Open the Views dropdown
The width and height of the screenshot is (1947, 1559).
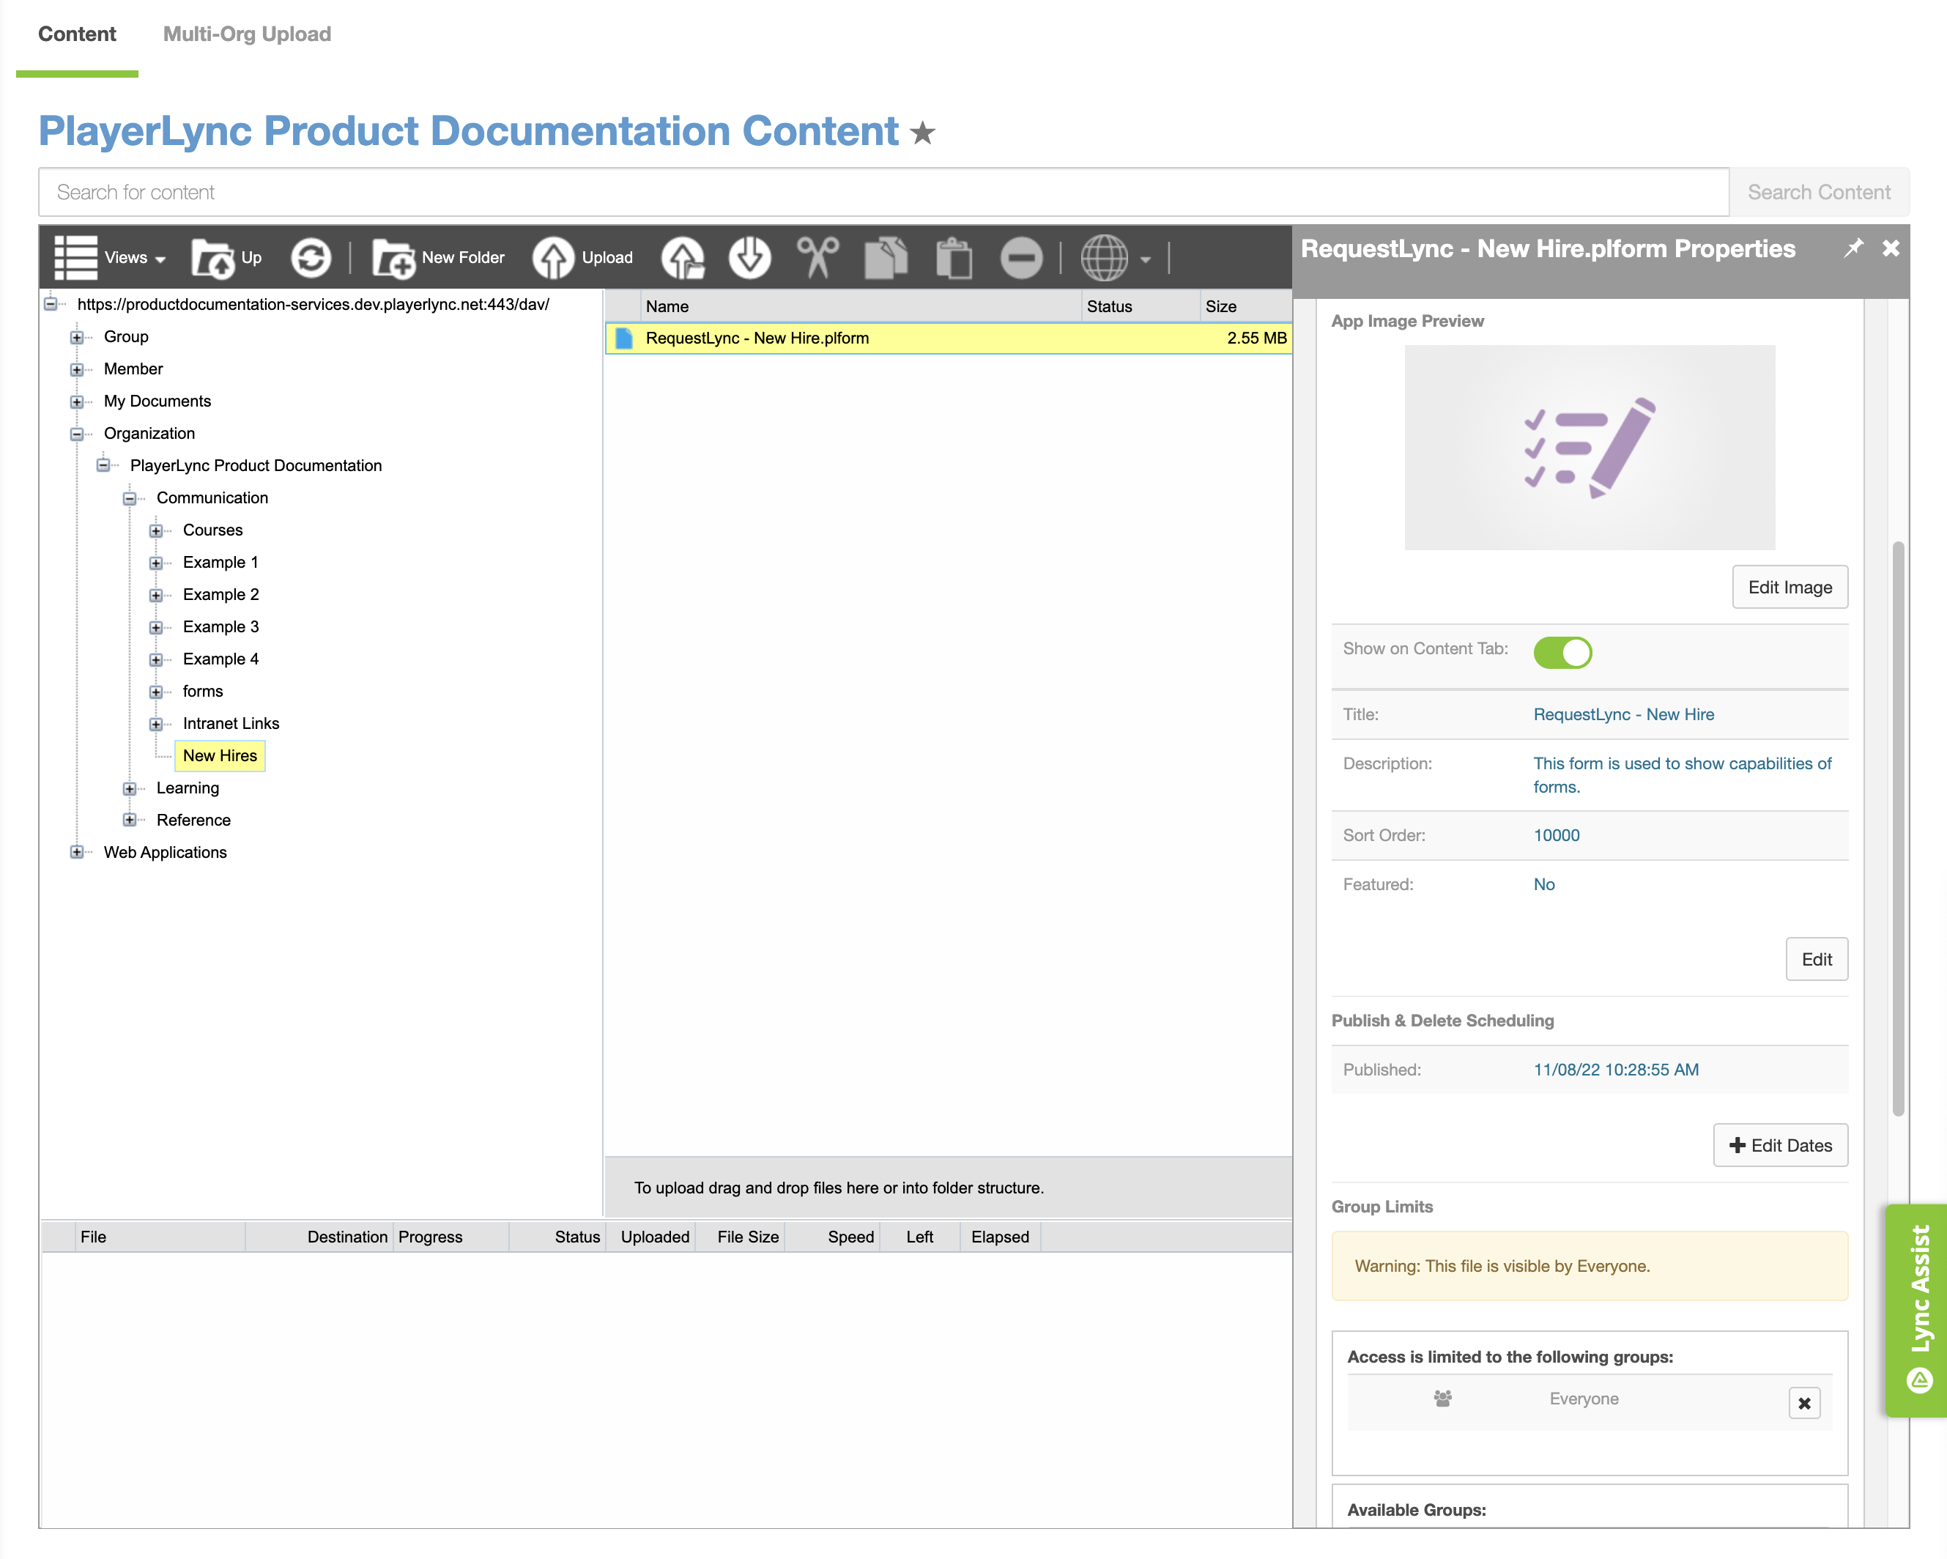point(110,257)
